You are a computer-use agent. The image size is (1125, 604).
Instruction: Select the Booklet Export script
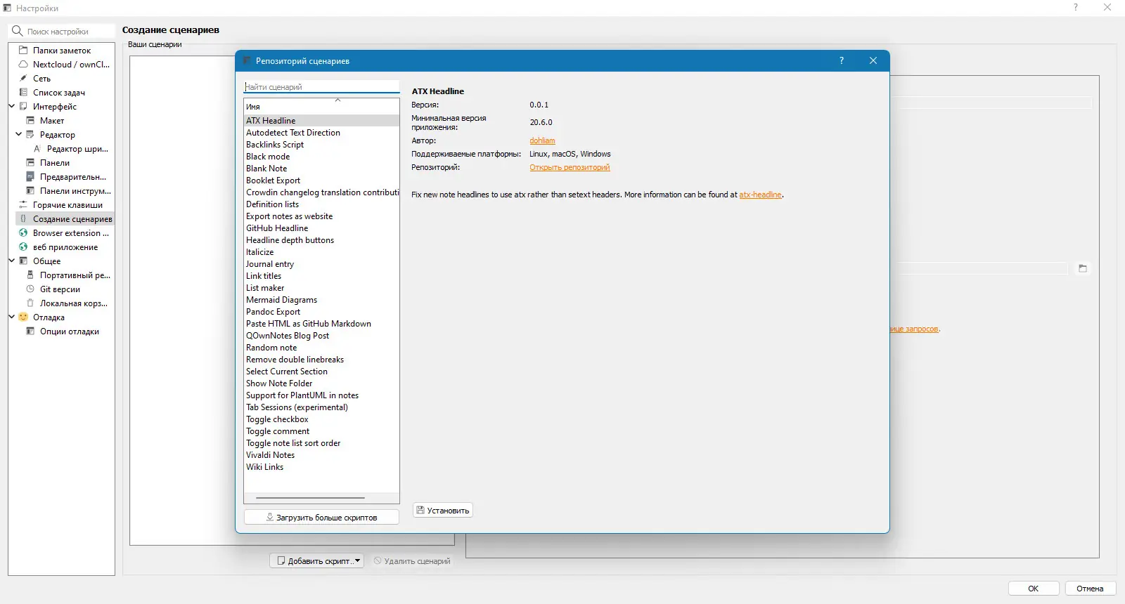pos(321,180)
